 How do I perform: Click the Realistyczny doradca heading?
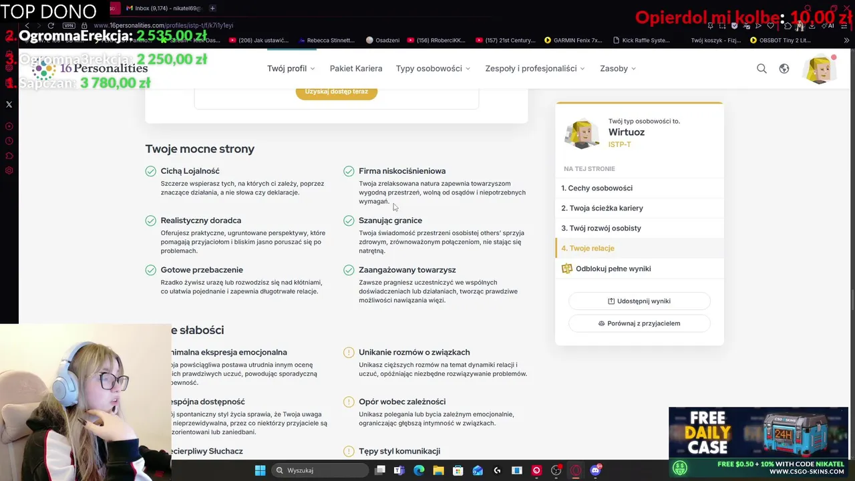coord(200,220)
